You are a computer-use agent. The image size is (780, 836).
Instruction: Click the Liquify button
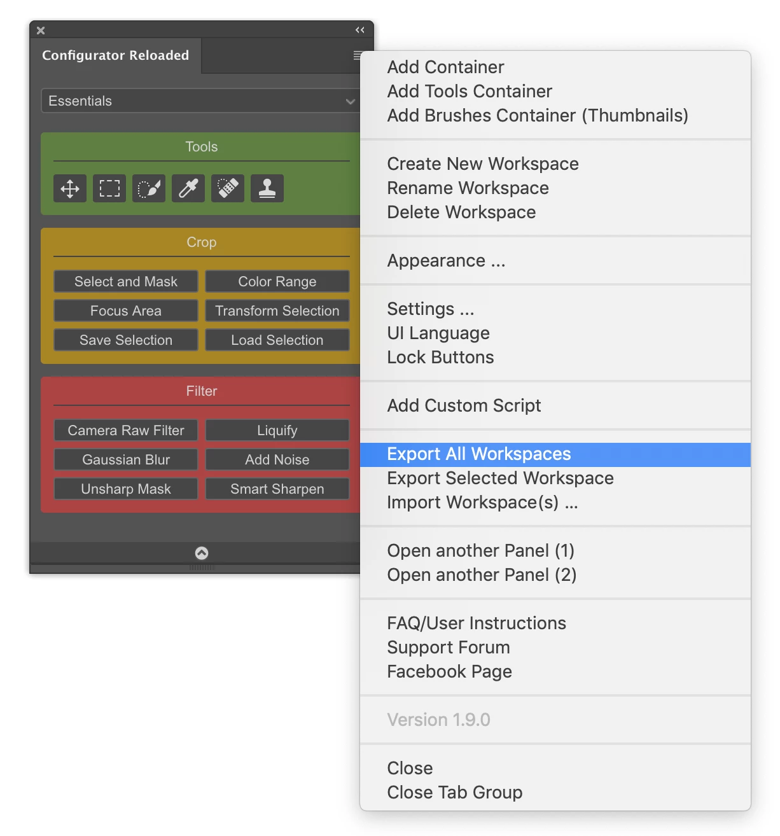277,430
